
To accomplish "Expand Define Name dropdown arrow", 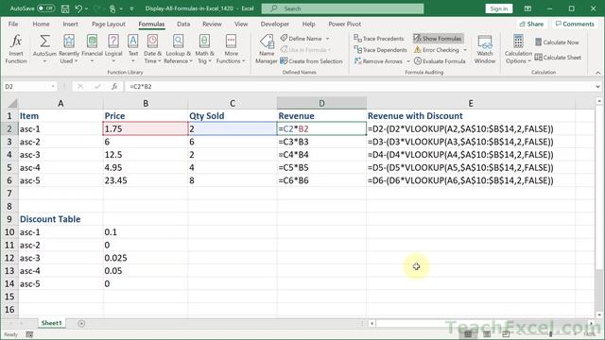I will [x=327, y=39].
